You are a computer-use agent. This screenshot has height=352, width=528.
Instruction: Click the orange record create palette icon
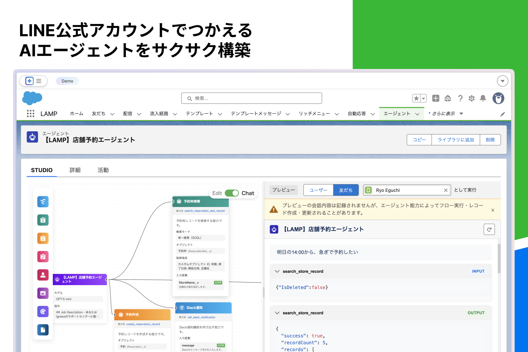tap(43, 238)
